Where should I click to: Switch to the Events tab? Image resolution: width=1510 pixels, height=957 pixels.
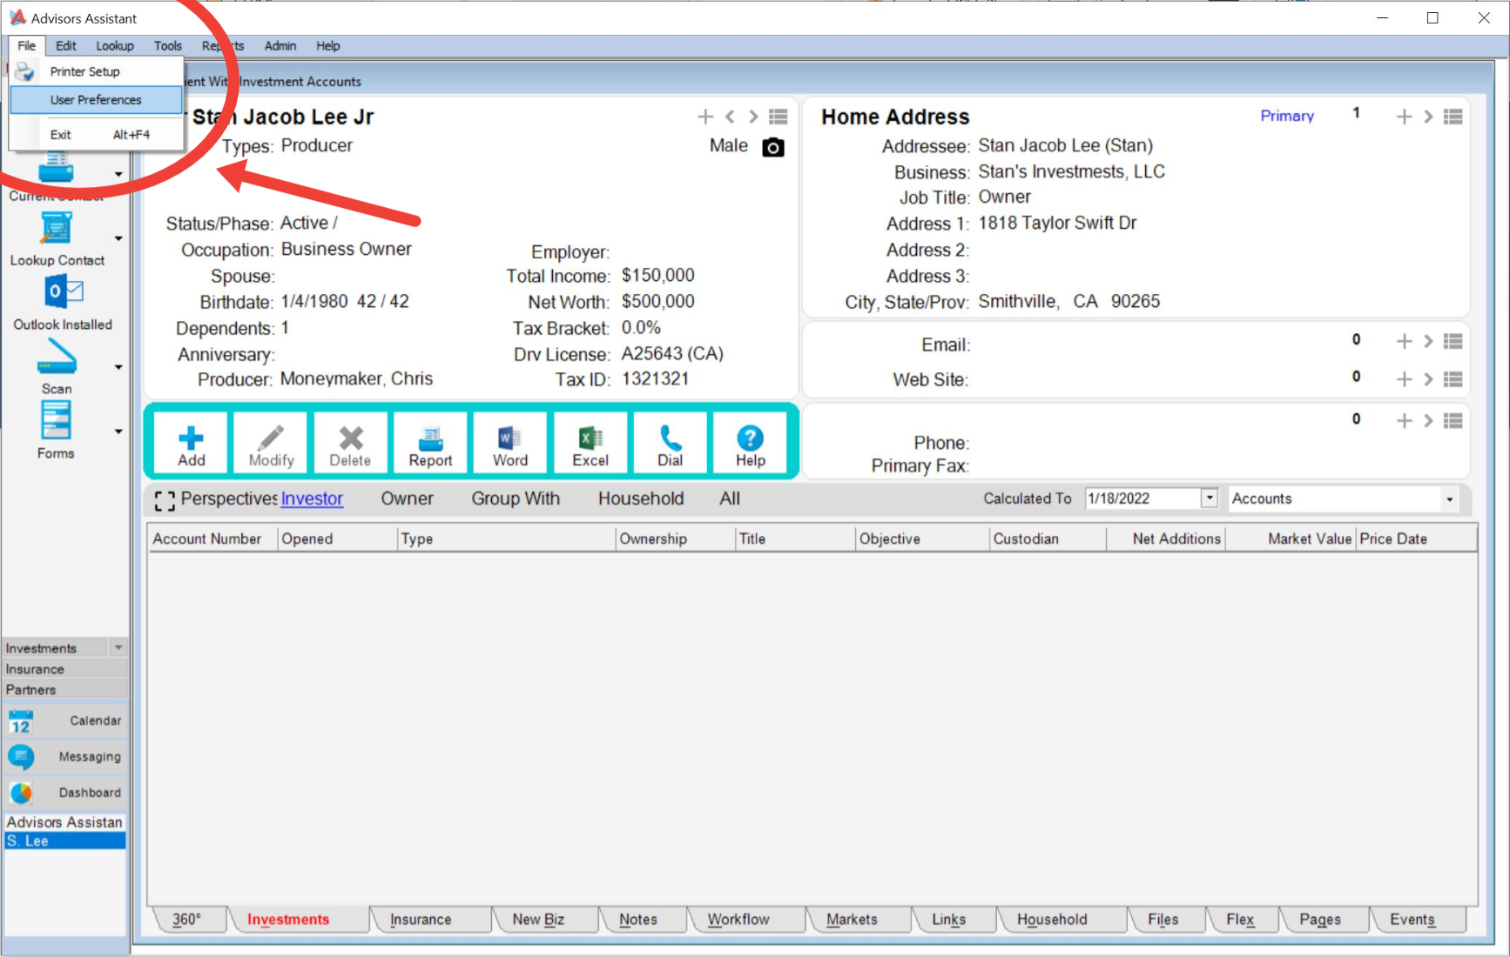tap(1412, 920)
